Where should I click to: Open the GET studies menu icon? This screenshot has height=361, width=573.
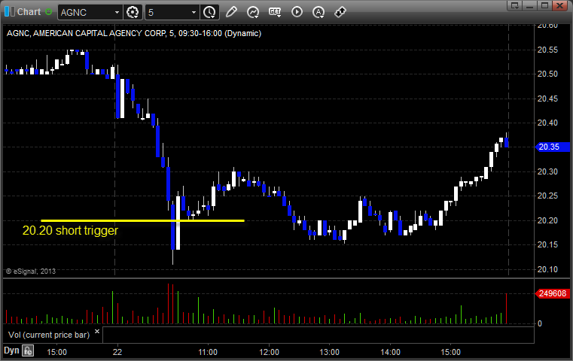click(275, 12)
